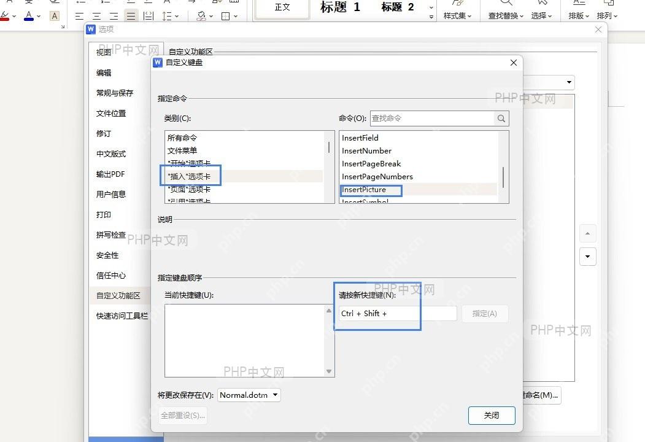Expand the full styles gallery
The width and height of the screenshot is (645, 442).
(x=431, y=17)
